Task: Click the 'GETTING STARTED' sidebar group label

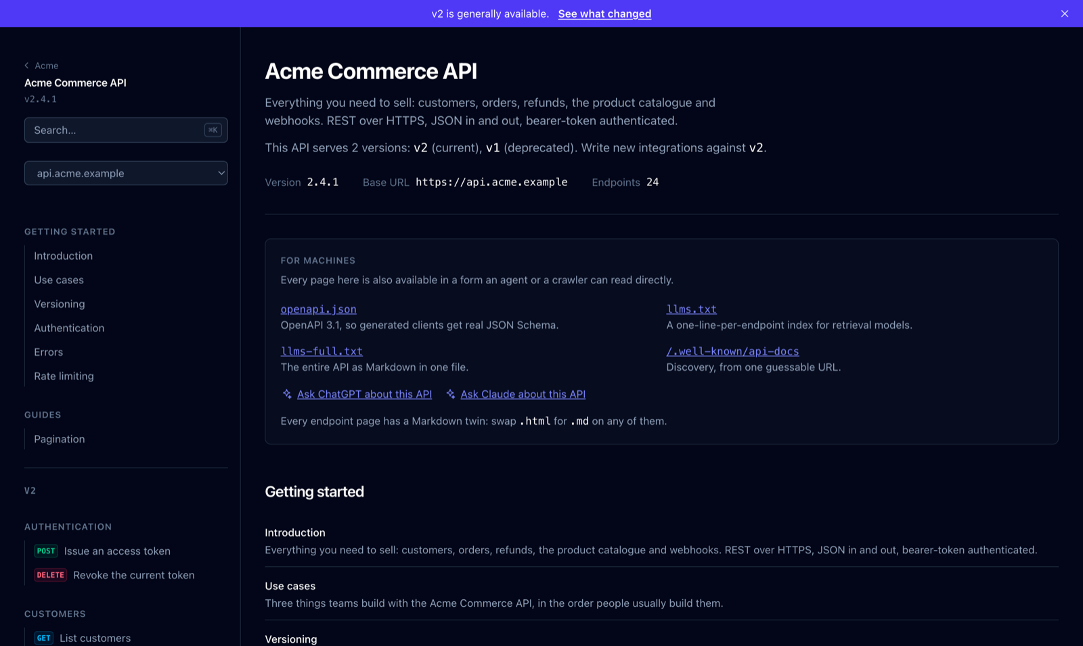Action: (70, 231)
